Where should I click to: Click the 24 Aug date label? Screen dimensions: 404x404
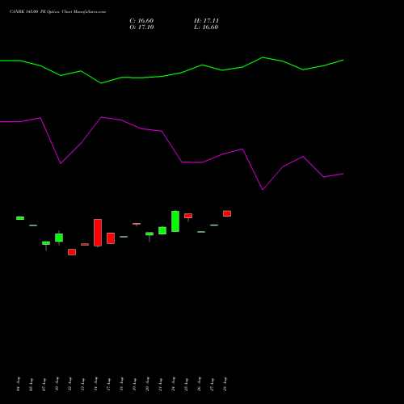tap(173, 384)
